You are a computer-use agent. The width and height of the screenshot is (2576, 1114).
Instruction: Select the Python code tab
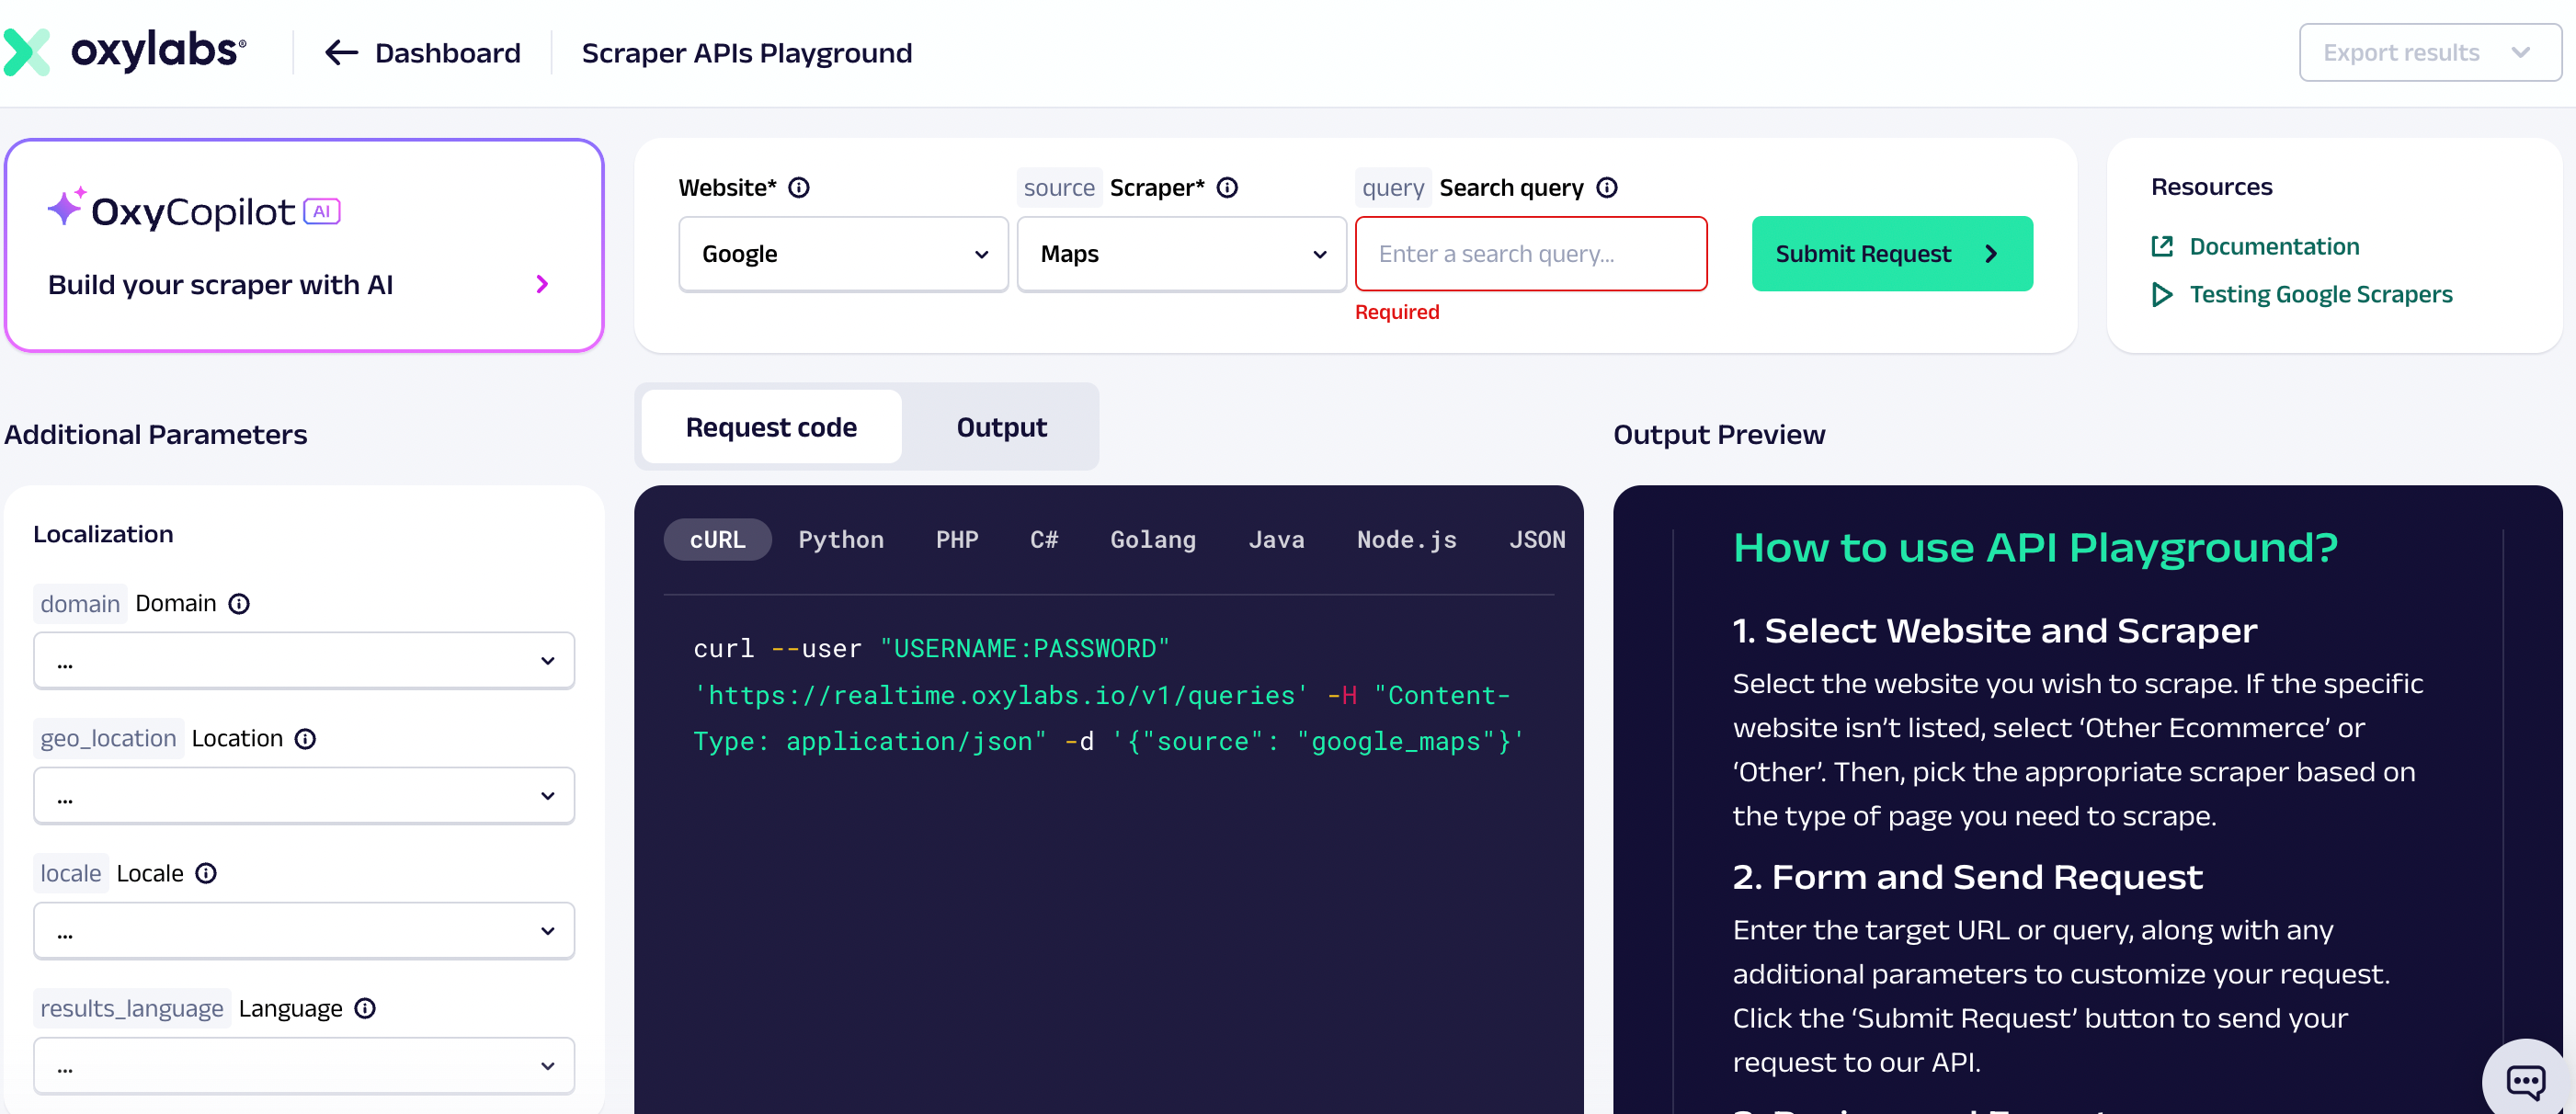[x=840, y=540]
